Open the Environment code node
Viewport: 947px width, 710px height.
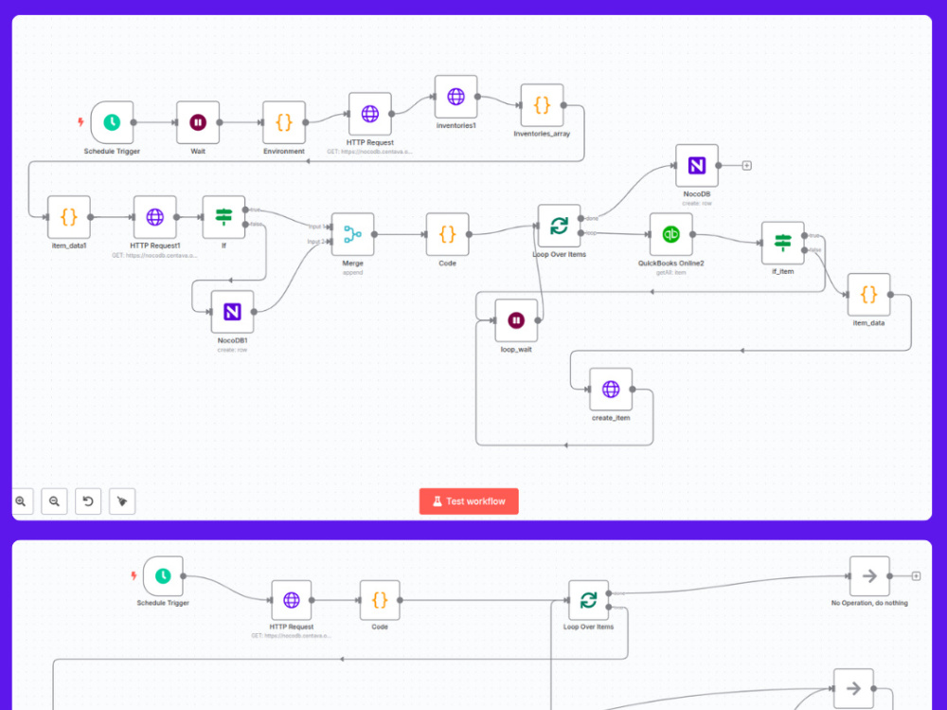(284, 122)
